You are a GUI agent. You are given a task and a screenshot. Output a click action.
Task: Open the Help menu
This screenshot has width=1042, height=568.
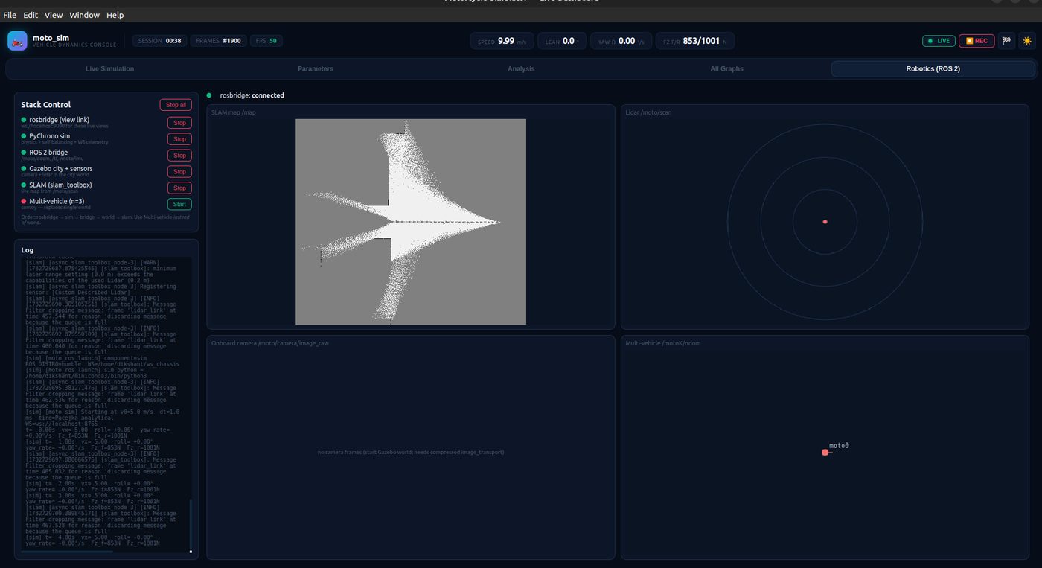(115, 15)
